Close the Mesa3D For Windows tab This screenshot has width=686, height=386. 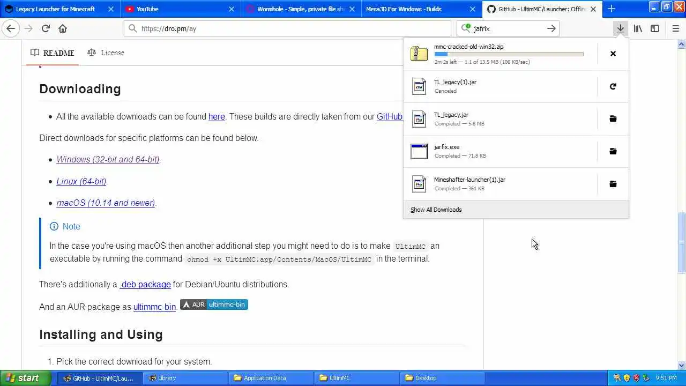click(473, 9)
